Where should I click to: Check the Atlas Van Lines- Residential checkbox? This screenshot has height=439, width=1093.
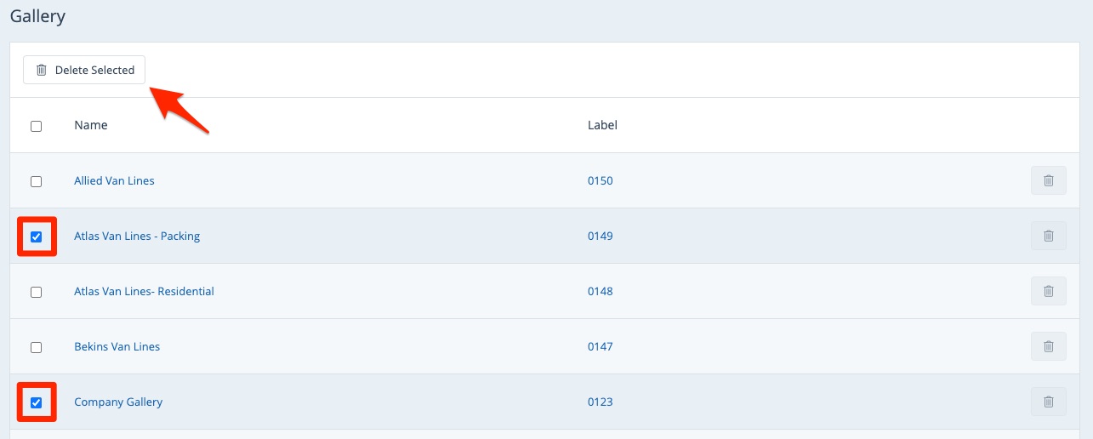click(36, 292)
